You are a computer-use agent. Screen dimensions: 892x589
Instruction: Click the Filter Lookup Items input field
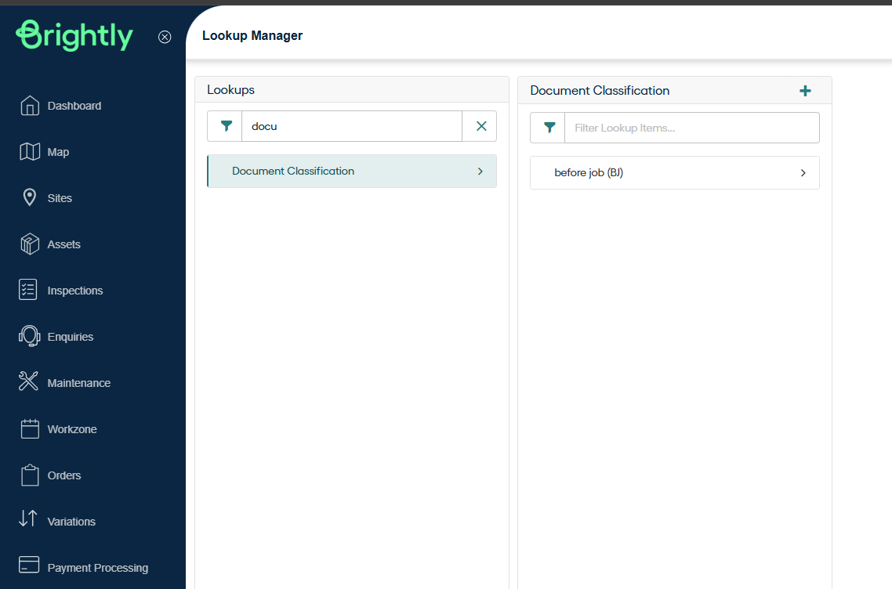click(x=691, y=128)
